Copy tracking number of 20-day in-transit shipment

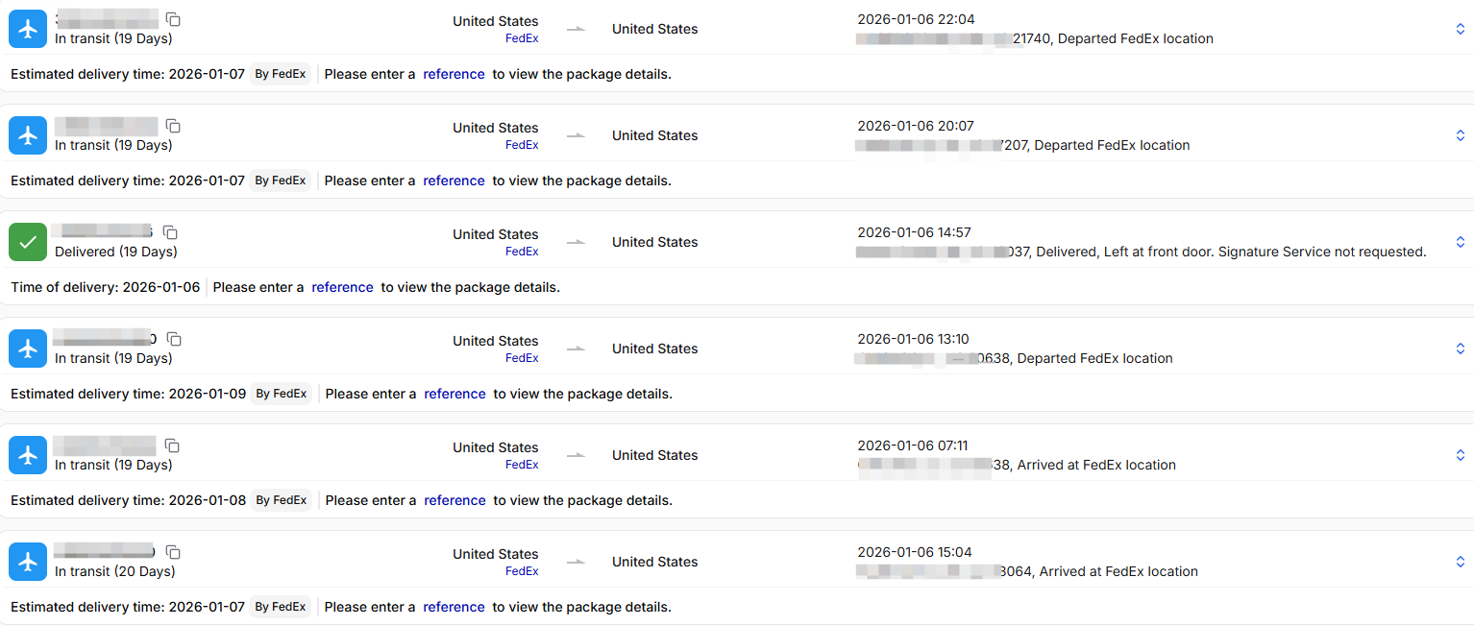(x=173, y=553)
